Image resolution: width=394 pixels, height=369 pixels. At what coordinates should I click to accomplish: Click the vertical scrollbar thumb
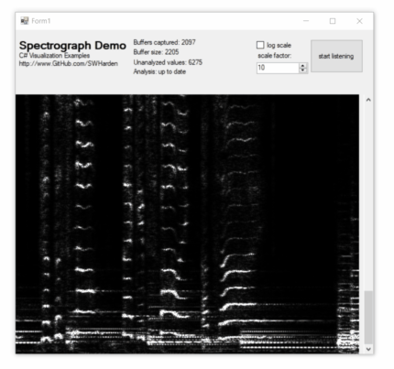point(368,318)
